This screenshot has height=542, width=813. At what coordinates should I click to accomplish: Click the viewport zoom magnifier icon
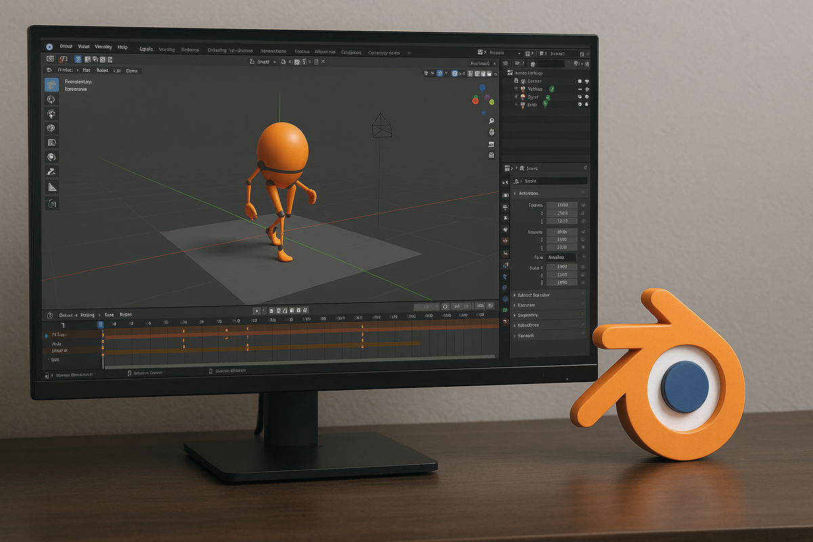coord(491,121)
